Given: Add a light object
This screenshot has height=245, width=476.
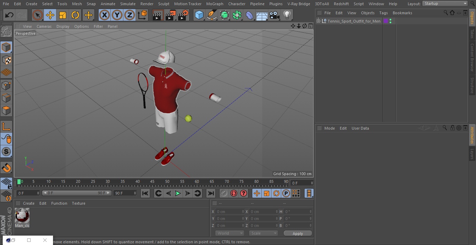Looking at the screenshot, I should click(x=287, y=15).
